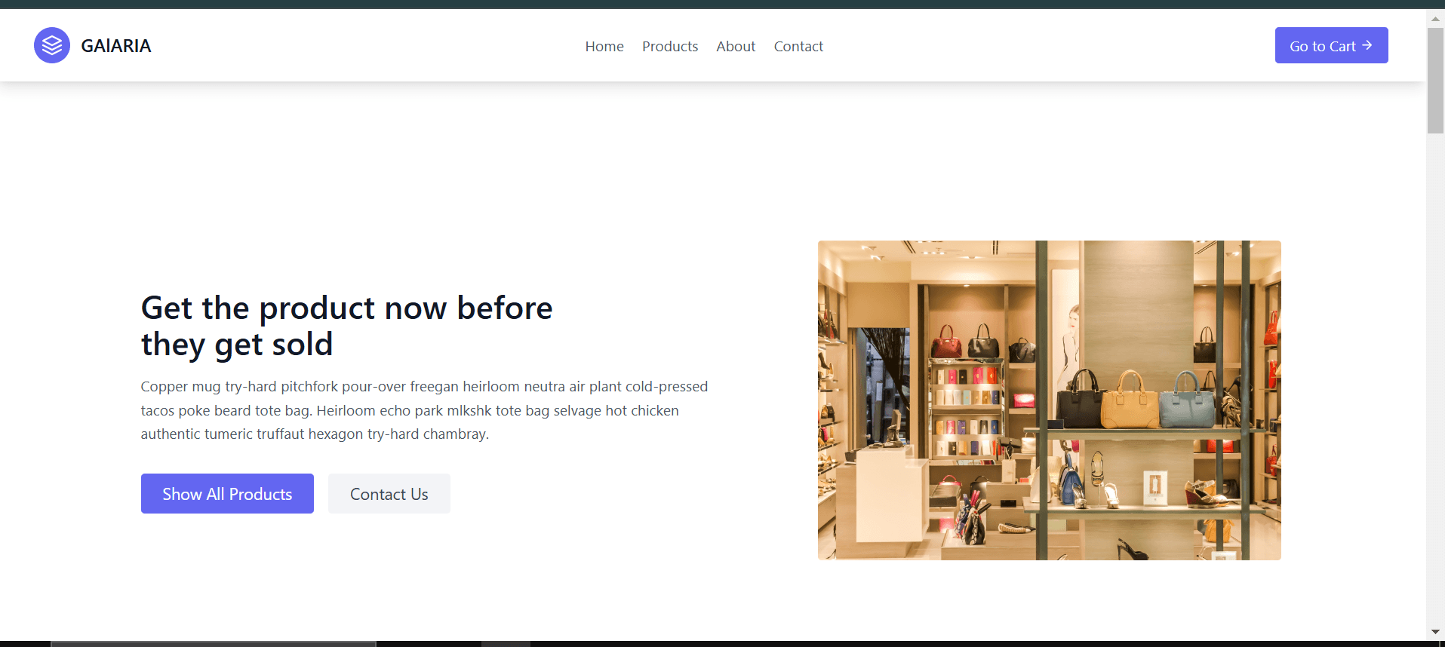Open the About nav link
Image resolution: width=1445 pixels, height=647 pixels.
(736, 46)
